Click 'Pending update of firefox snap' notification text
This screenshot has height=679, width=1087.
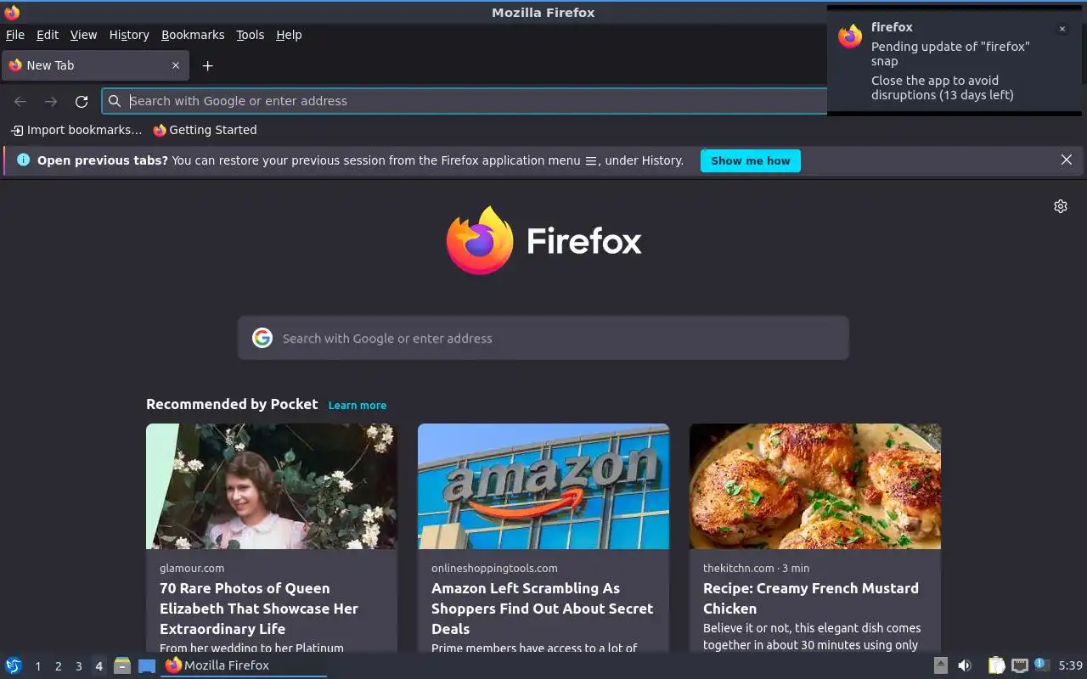[x=950, y=53]
